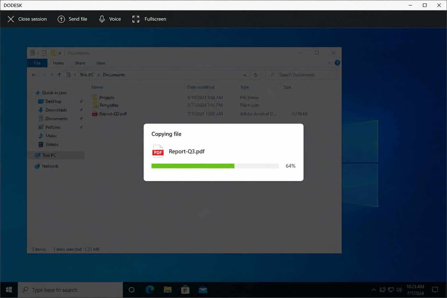Click the volume icon in tray
This screenshot has width=447, height=298.
(399, 290)
